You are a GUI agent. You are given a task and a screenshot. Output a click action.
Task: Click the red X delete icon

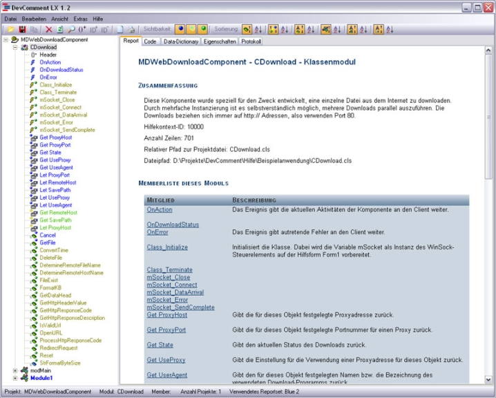(x=49, y=30)
